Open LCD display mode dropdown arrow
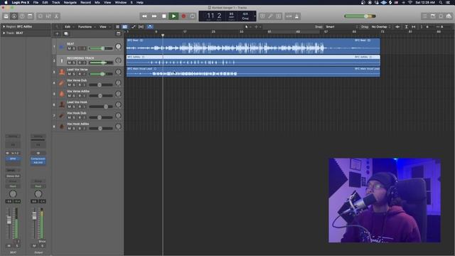The image size is (455, 256). coord(255,16)
